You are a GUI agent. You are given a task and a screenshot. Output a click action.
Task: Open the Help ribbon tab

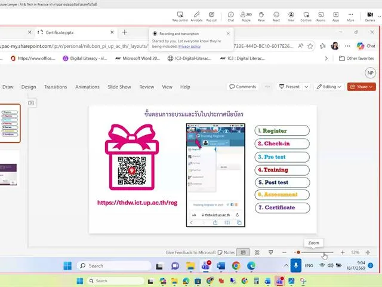tap(185, 87)
